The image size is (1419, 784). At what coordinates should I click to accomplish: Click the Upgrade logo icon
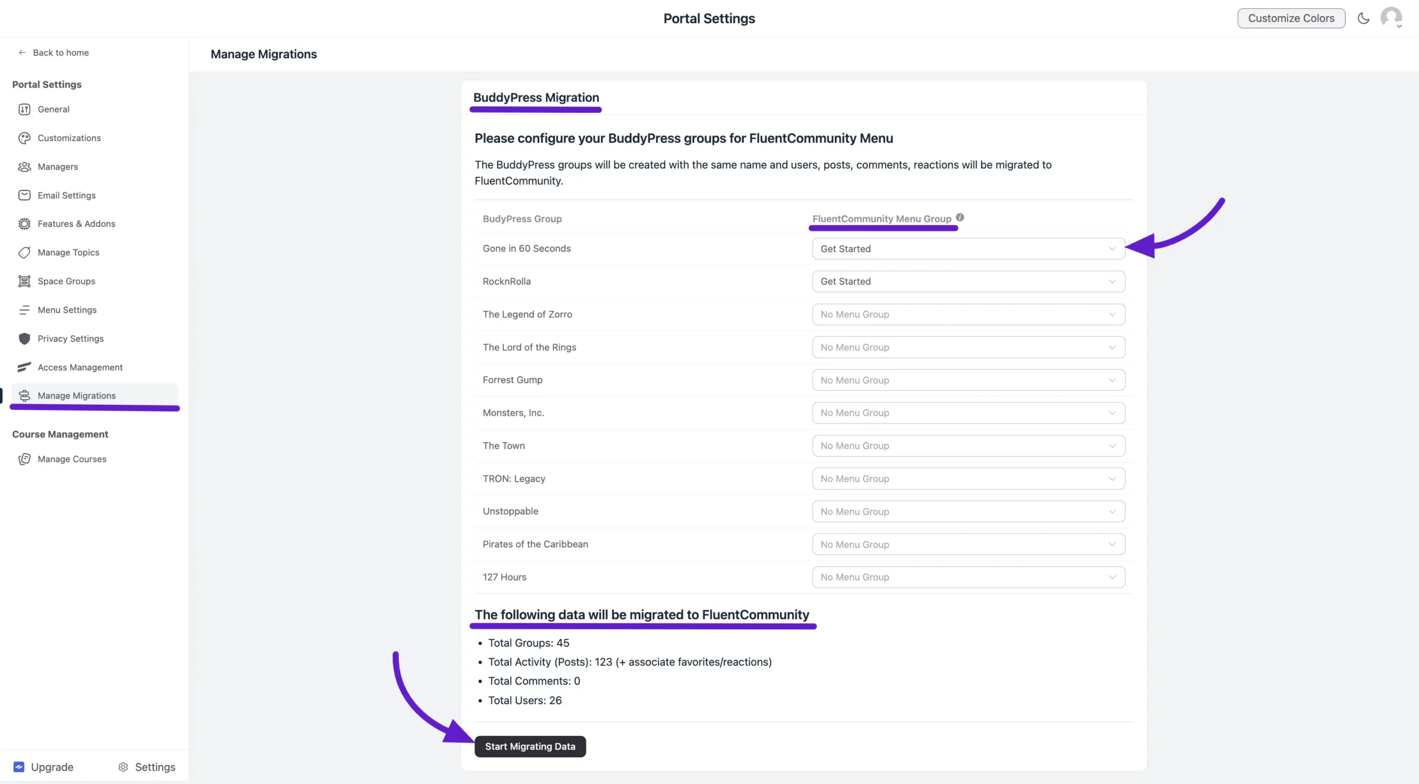[19, 767]
